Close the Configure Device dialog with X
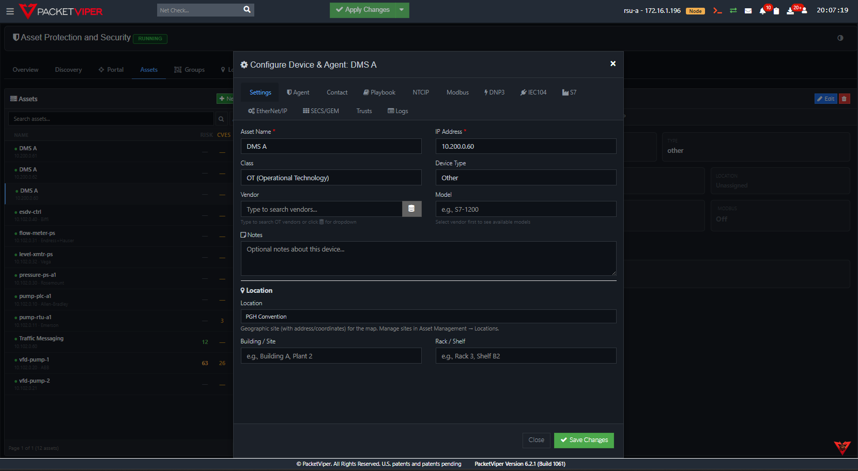The height and width of the screenshot is (471, 858). 613,64
